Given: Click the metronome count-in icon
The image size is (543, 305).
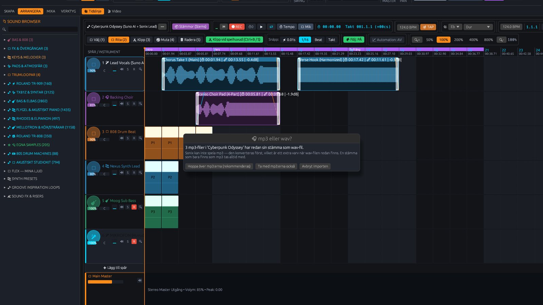Looking at the screenshot, I should pos(251,27).
